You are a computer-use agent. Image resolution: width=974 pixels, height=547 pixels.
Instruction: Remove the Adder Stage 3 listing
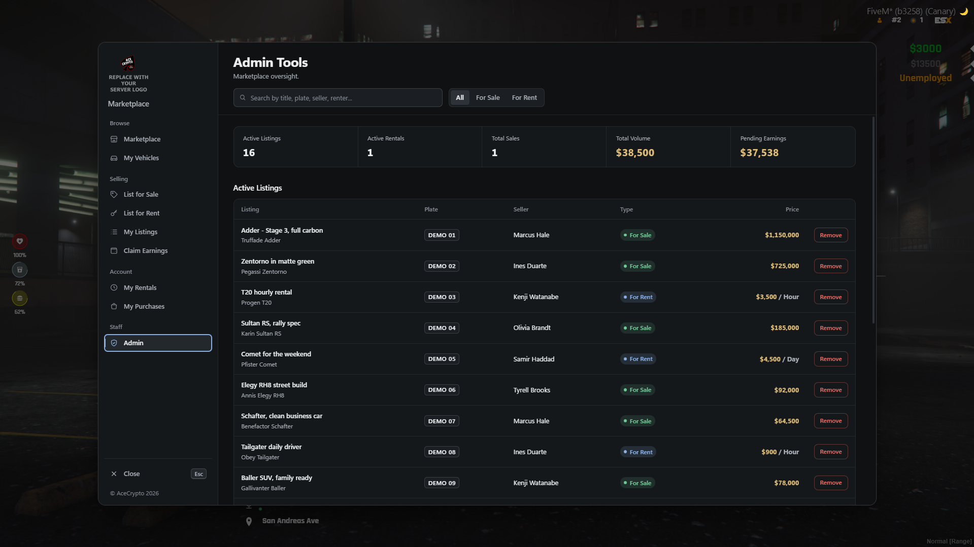tap(831, 235)
